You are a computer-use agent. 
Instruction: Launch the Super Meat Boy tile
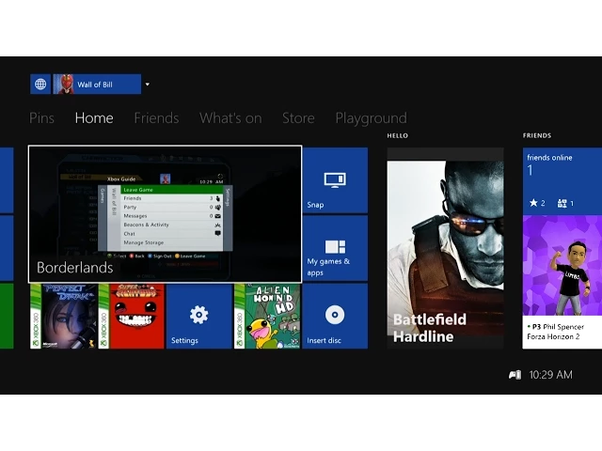pyautogui.click(x=132, y=316)
